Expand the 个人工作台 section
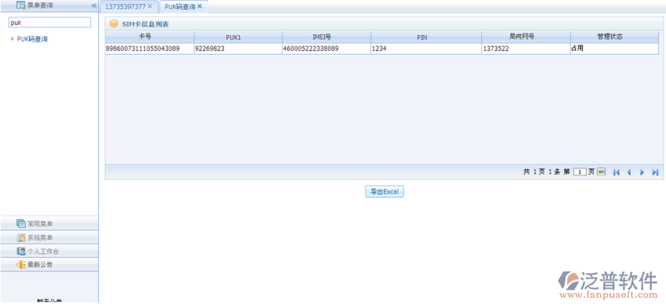666x308 pixels. tap(49, 251)
